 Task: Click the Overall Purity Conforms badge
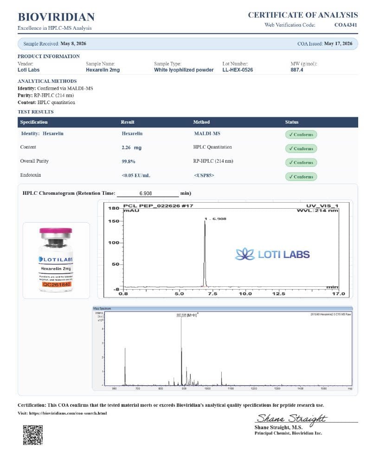click(x=301, y=162)
